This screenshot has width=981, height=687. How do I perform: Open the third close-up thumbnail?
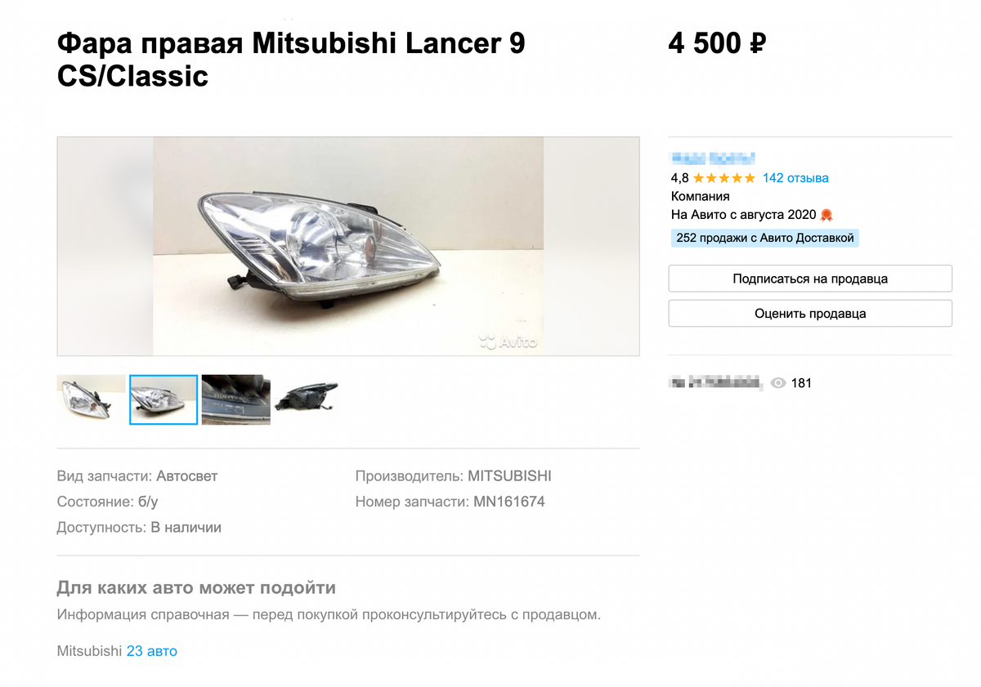click(x=235, y=399)
